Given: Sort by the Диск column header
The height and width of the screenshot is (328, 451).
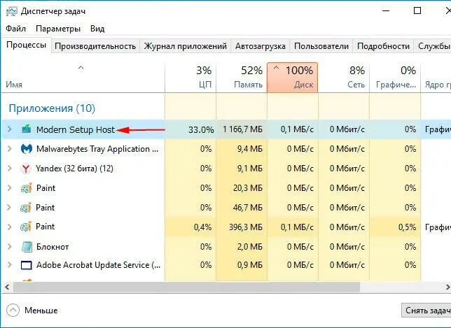Looking at the screenshot, I should tap(292, 78).
